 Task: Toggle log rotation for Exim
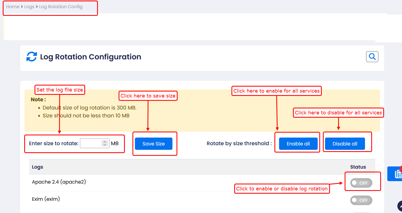tap(361, 200)
